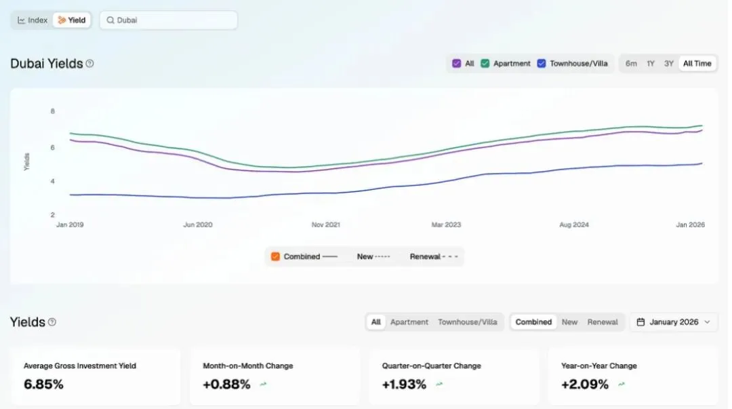Screen dimensions: 732x409
Task: Open the Dubai Yields help icon
Action: pyautogui.click(x=89, y=64)
